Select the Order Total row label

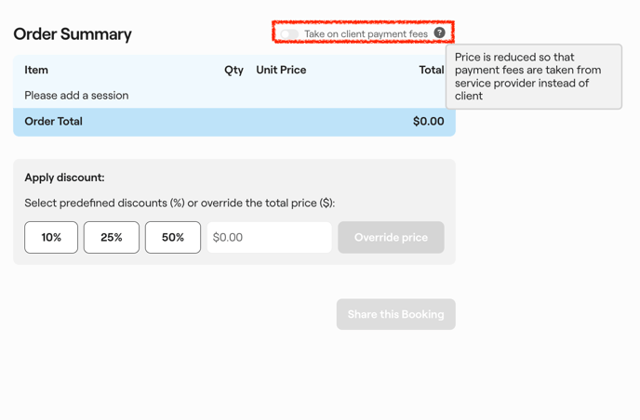point(53,122)
